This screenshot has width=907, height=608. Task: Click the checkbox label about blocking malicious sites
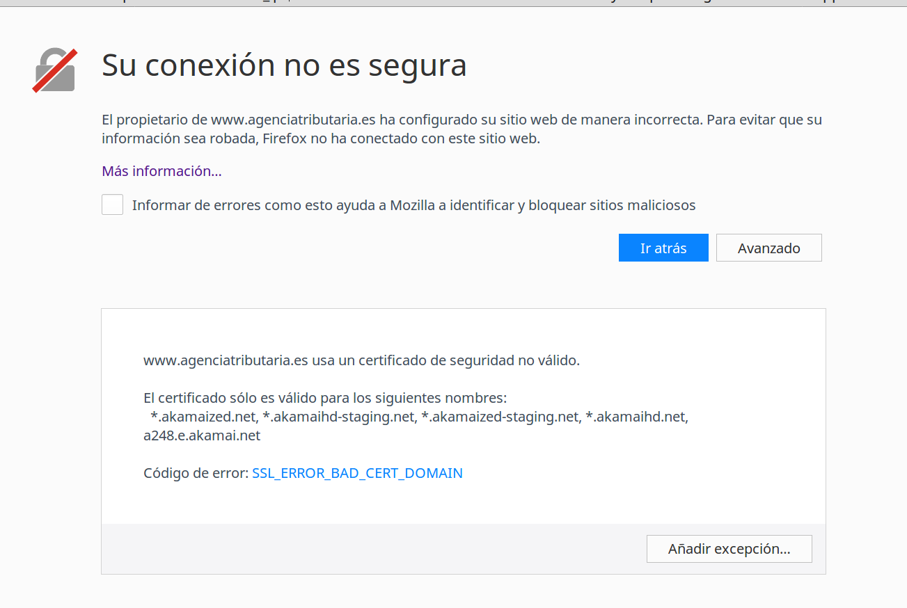414,205
